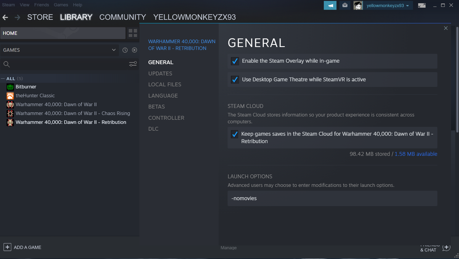This screenshot has width=459, height=259.
Task: Open the yellowmonkeyzx93 account dropdown
Action: pos(388,5)
